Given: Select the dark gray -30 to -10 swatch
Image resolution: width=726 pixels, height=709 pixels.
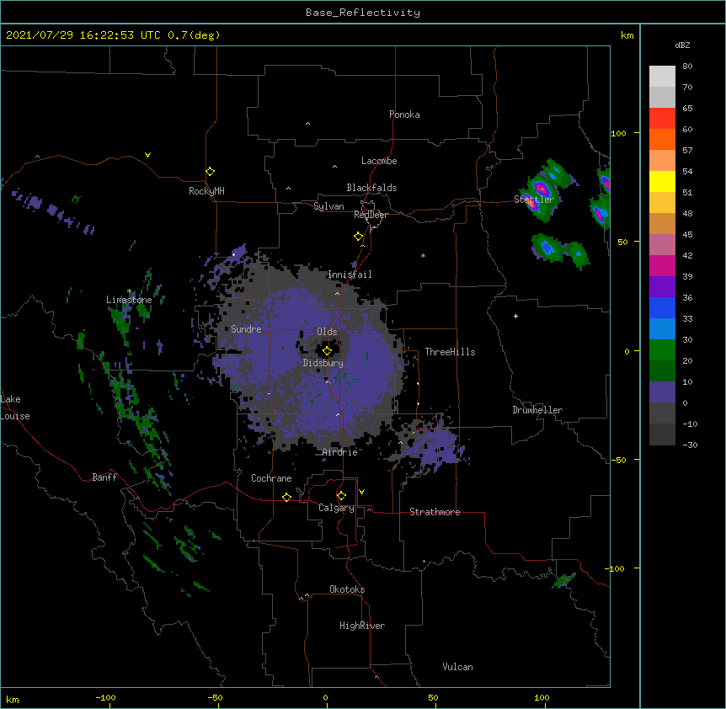Looking at the screenshot, I should click(x=662, y=434).
